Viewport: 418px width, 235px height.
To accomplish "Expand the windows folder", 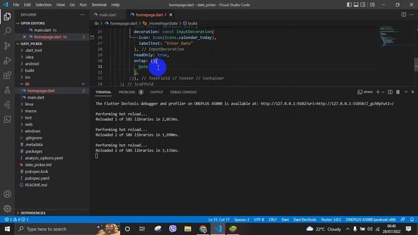I will pos(33,131).
